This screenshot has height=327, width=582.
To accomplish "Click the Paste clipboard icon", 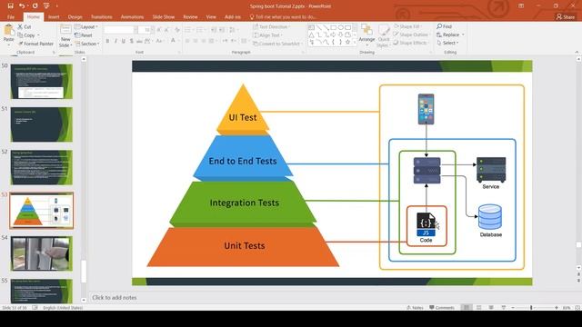I will coord(8,30).
